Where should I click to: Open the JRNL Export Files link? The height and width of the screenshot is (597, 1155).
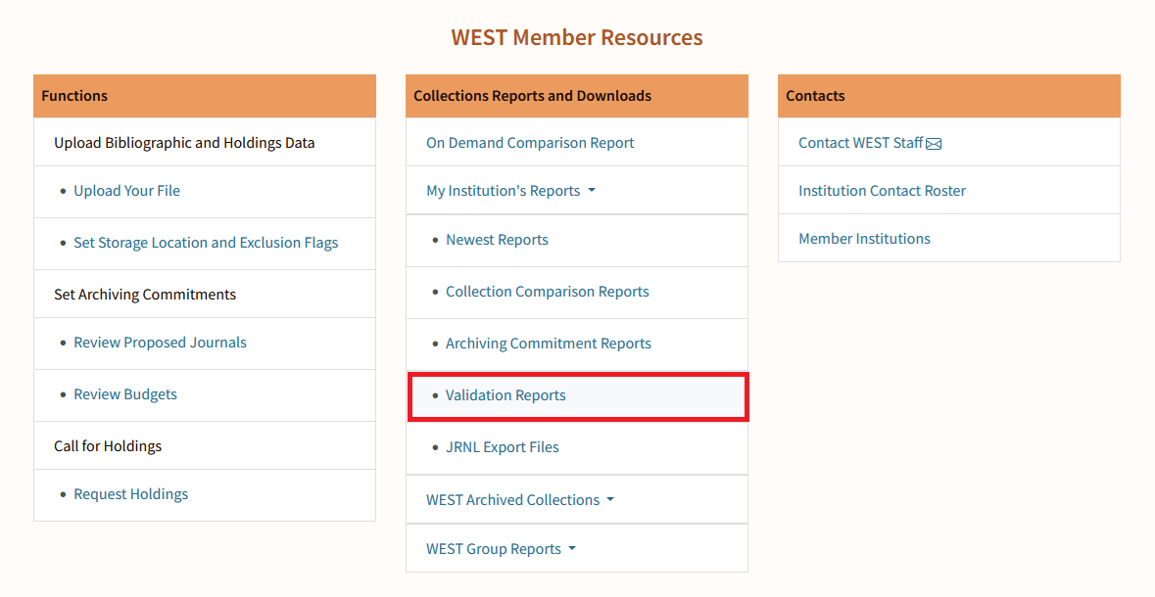[x=502, y=447]
